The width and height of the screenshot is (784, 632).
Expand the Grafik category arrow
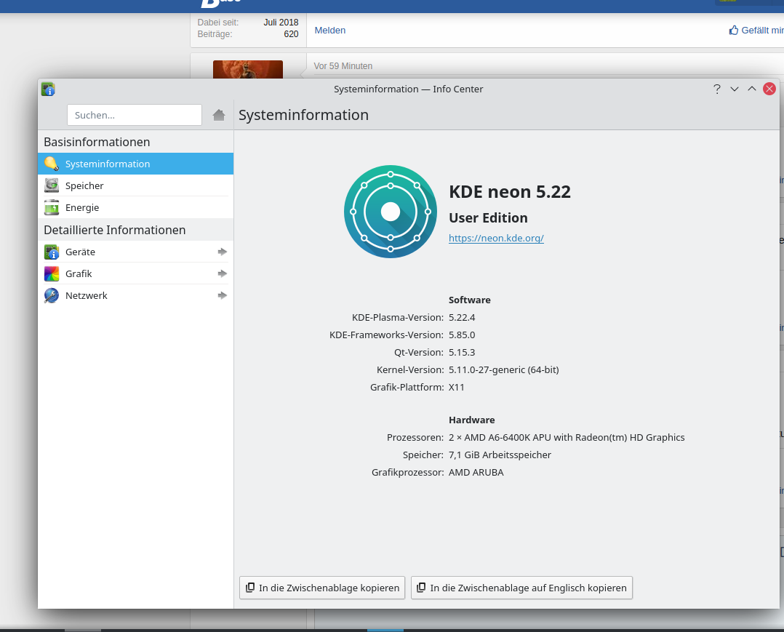click(x=223, y=273)
